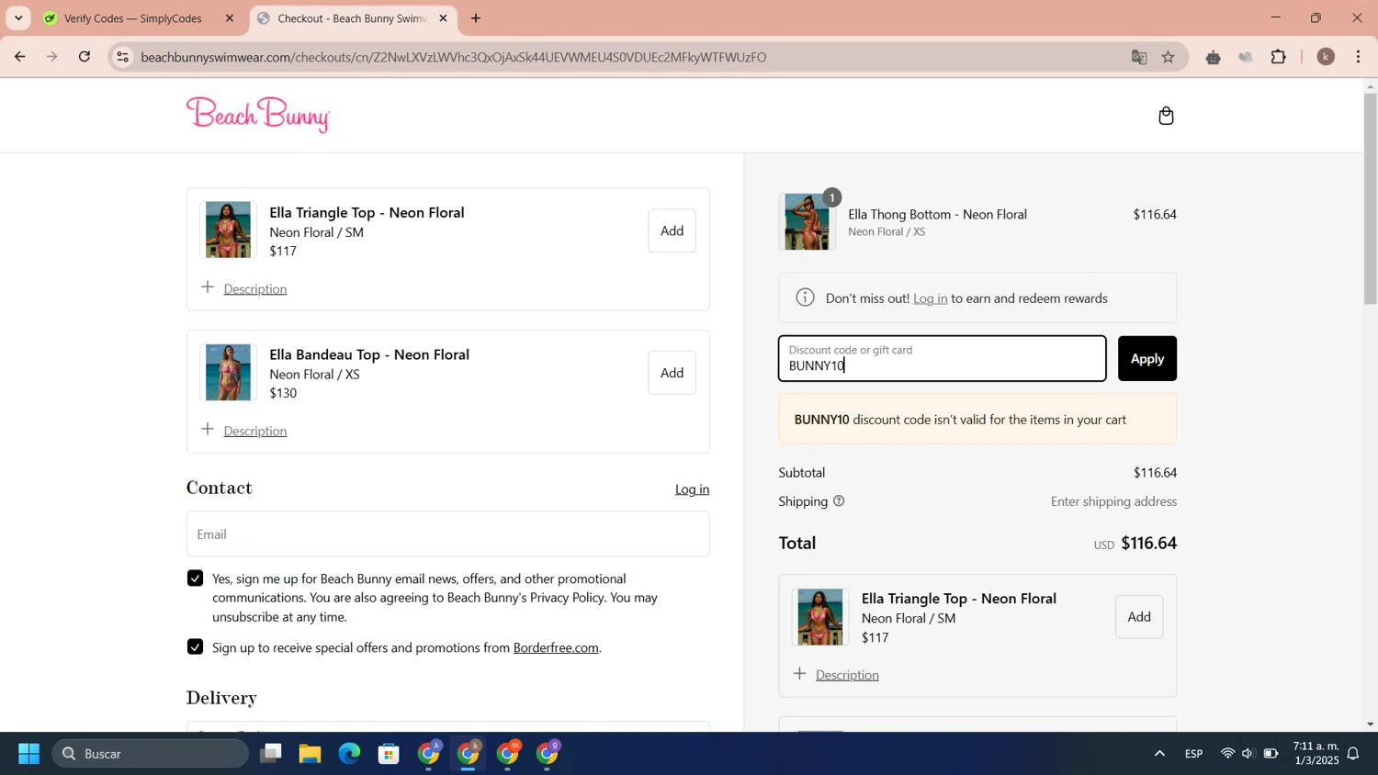Apply the BUNNY10 discount code
Viewport: 1378px width, 775px height.
tap(1147, 359)
